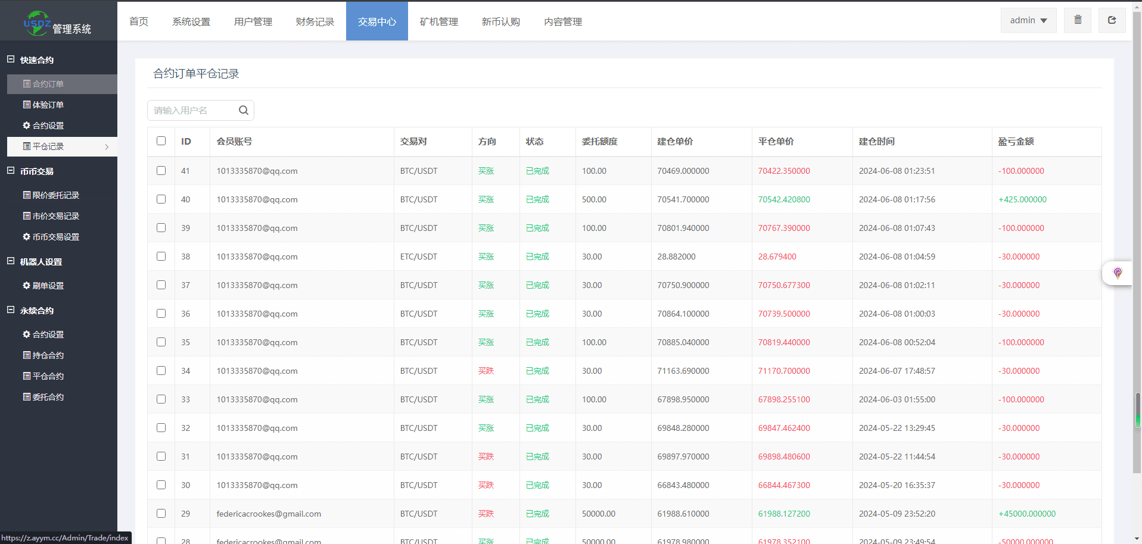Toggle the select-all checkbox in table header
Viewport: 1142px width, 544px height.
coord(161,141)
